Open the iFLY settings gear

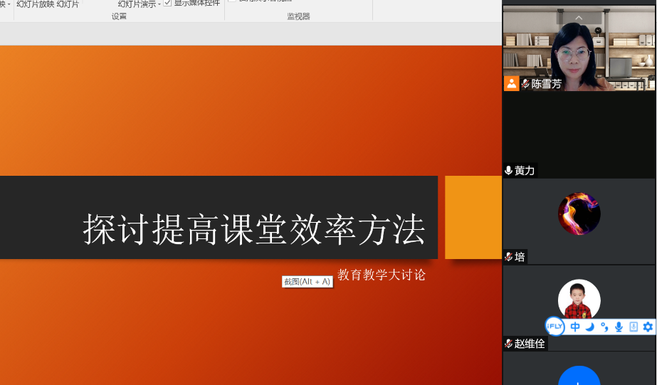click(648, 327)
